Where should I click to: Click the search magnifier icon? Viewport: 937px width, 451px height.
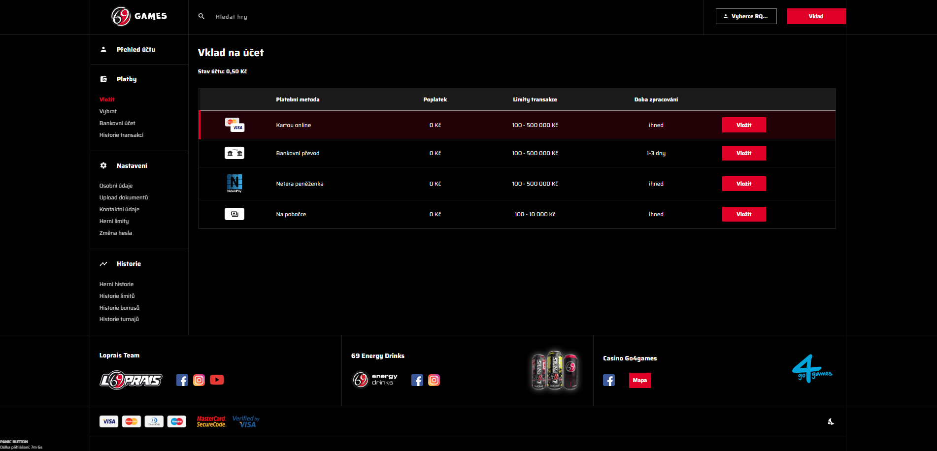pos(201,16)
